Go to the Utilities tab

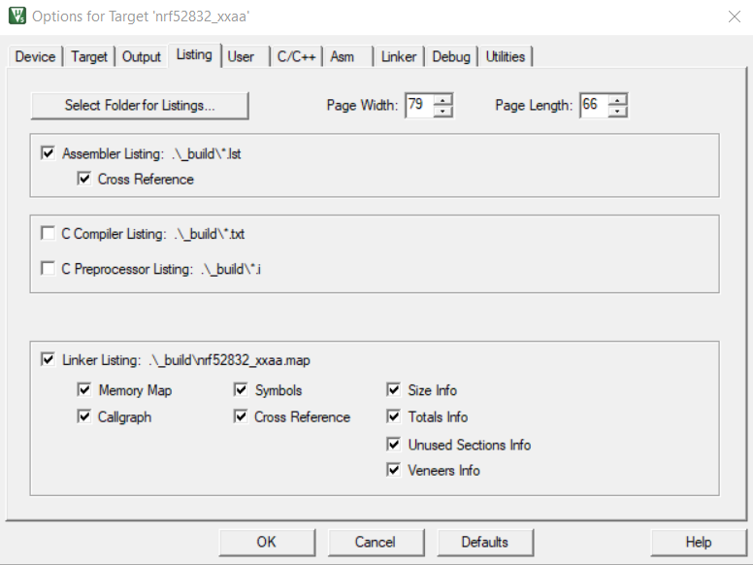[x=506, y=56]
